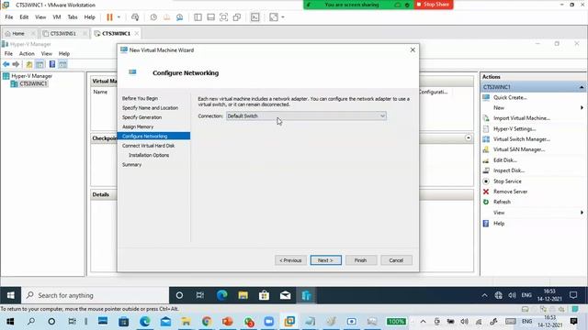Click Hyper-V Manager forward arrow icon
The image size is (588, 330).
click(16, 64)
